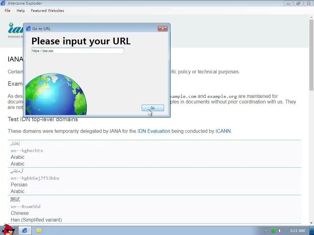
Task: Close the Go to URL dialog
Action: coord(163,28)
